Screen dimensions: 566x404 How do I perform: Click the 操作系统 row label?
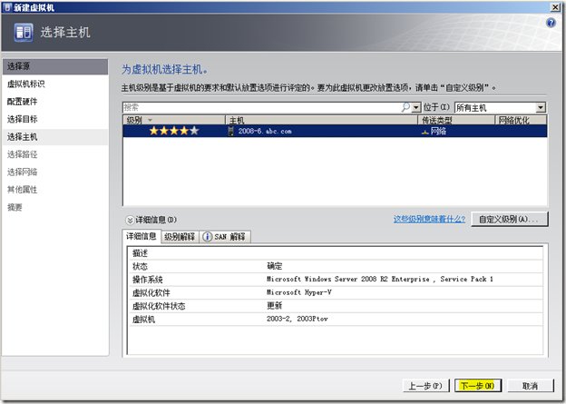pyautogui.click(x=147, y=280)
